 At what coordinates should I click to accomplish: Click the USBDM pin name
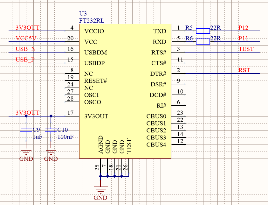(96, 52)
